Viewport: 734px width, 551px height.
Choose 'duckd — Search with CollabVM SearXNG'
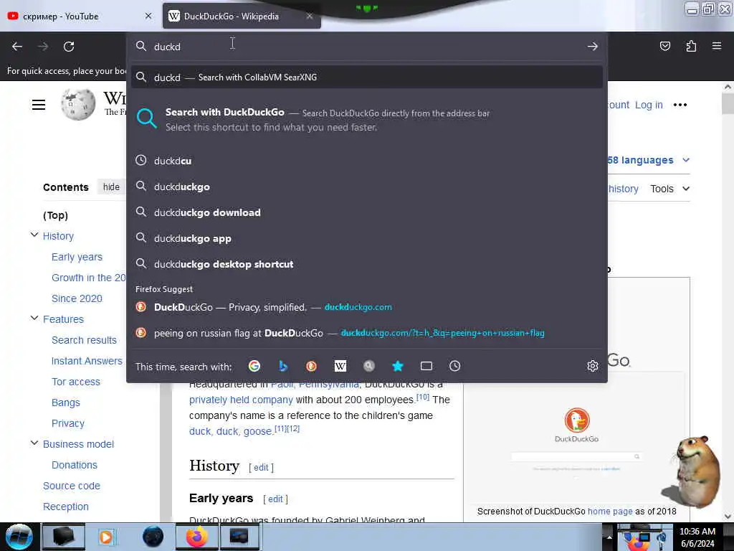pyautogui.click(x=367, y=77)
